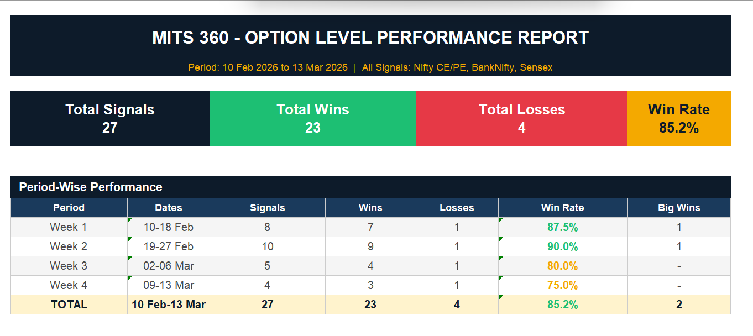The width and height of the screenshot is (753, 336).
Task: Click the Losses column header
Action: pos(457,208)
